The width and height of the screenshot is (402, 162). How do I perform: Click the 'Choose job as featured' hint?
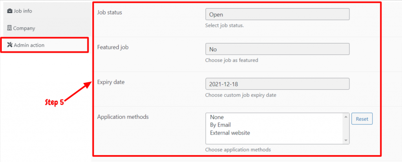pos(232,60)
